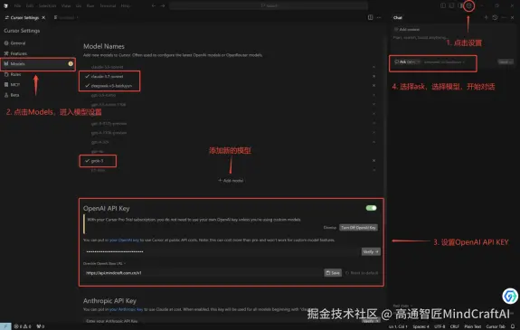Enable the gpt-3.5-turbo model
520x330 pixels.
[x=103, y=95]
